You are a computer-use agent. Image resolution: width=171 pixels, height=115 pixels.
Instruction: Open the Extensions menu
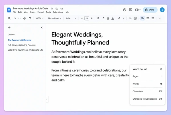(x=58, y=12)
